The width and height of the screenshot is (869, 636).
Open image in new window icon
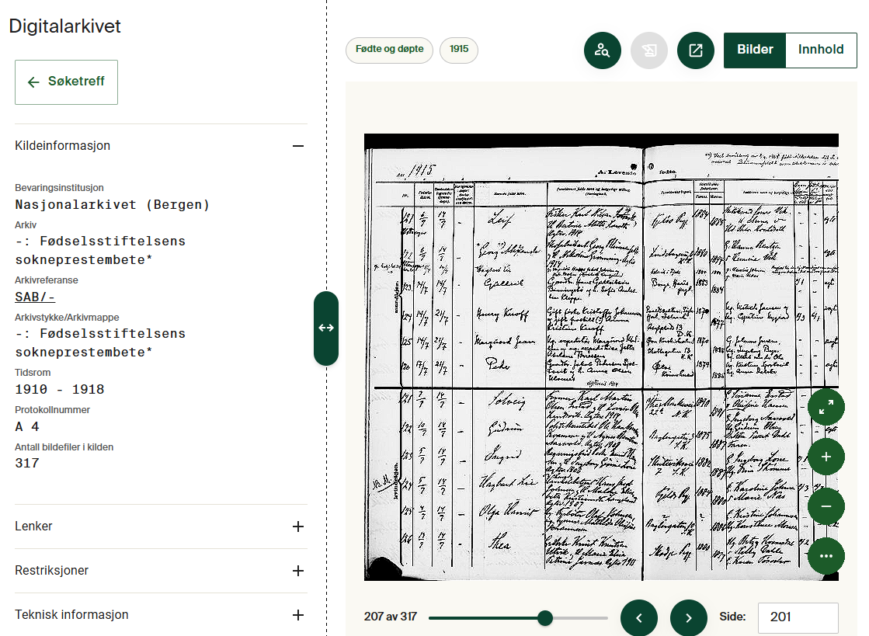[x=696, y=50]
